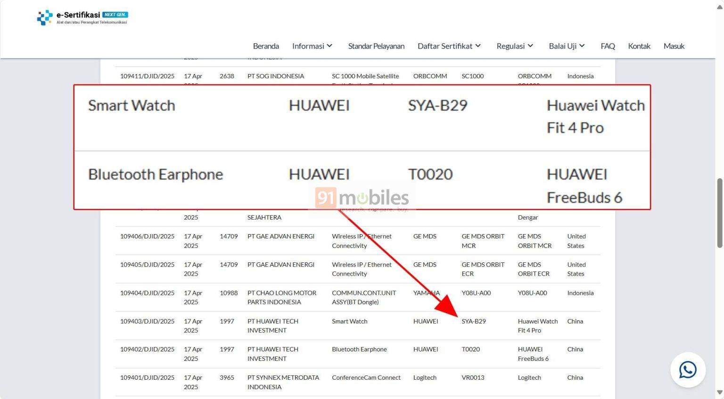The image size is (724, 399).
Task: Click the 91mobiles watermark logo
Action: coord(363,198)
